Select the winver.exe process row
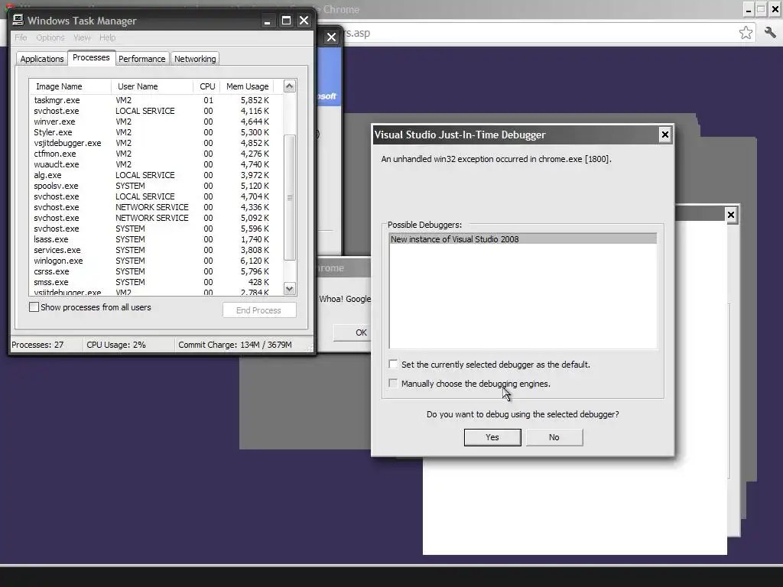 click(156, 122)
